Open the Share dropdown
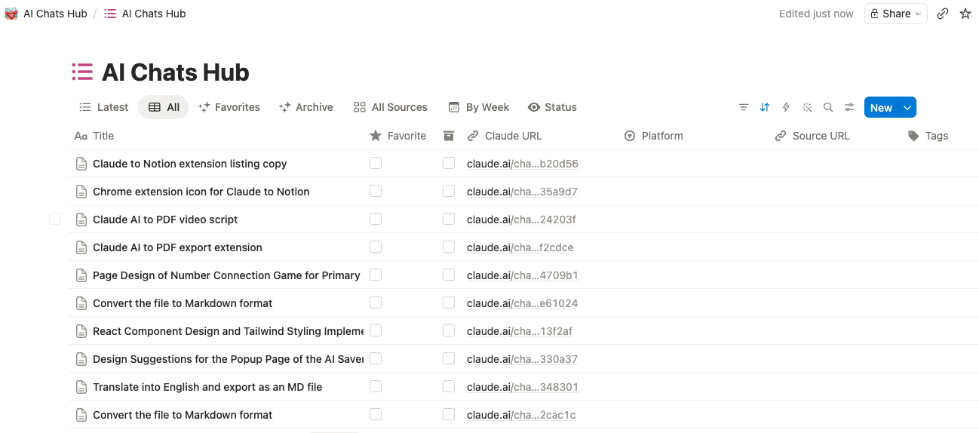This screenshot has height=433, width=979. point(895,14)
